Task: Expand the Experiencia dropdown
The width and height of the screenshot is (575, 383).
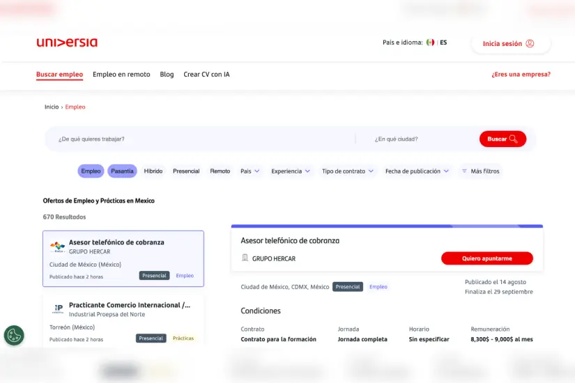Action: 291,171
